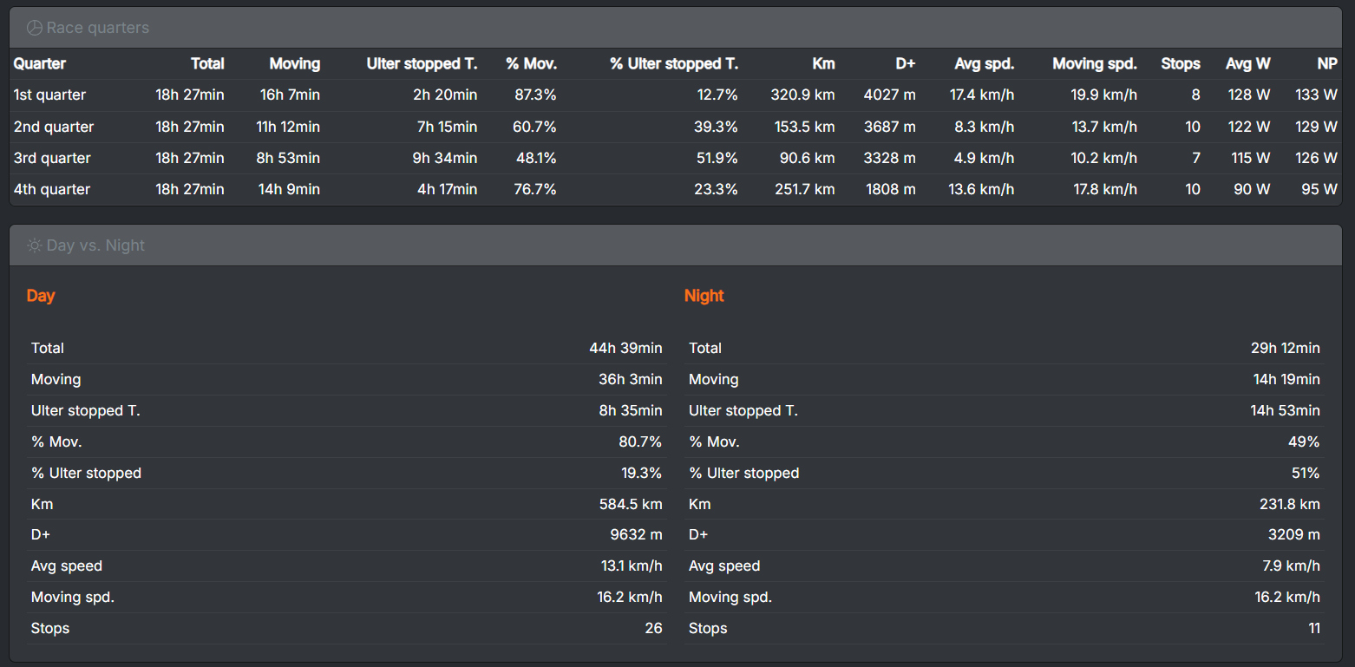Click the Avg W column header
1355x667 pixels.
point(1247,63)
